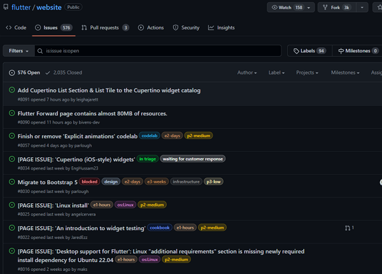Go to the website repository link
Image resolution: width=382 pixels, height=274 pixels.
pos(49,7)
